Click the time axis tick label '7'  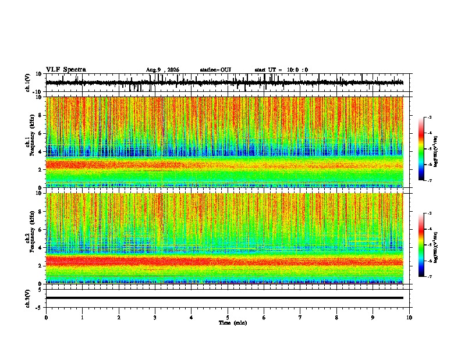300,318
